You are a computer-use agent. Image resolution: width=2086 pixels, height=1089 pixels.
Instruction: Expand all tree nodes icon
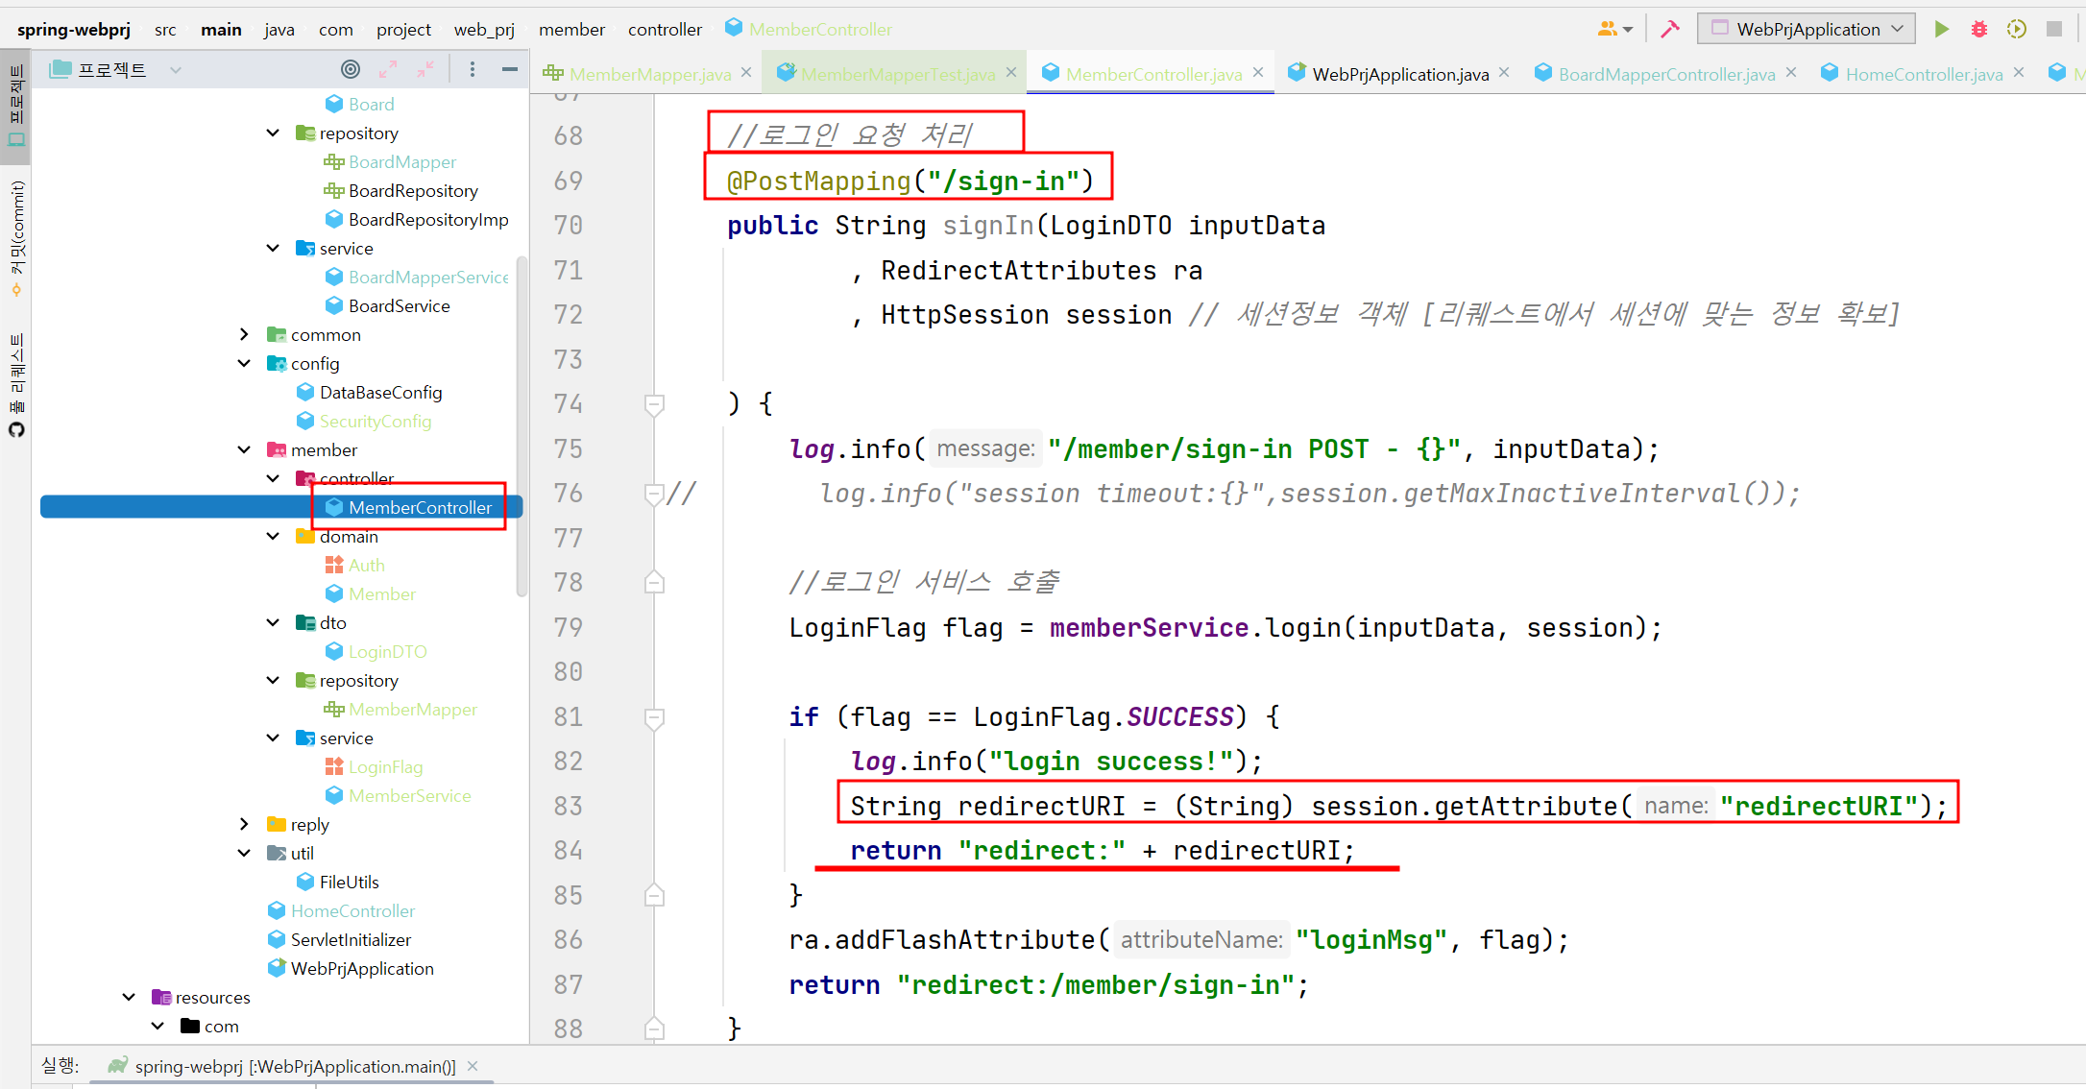[388, 69]
